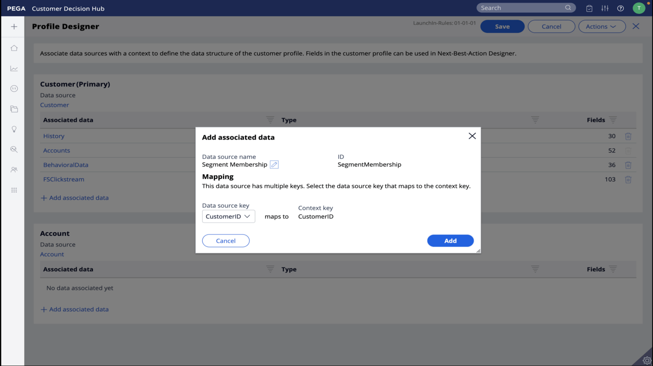653x366 pixels.
Task: Filter the Account Fields column
Action: coord(613,269)
